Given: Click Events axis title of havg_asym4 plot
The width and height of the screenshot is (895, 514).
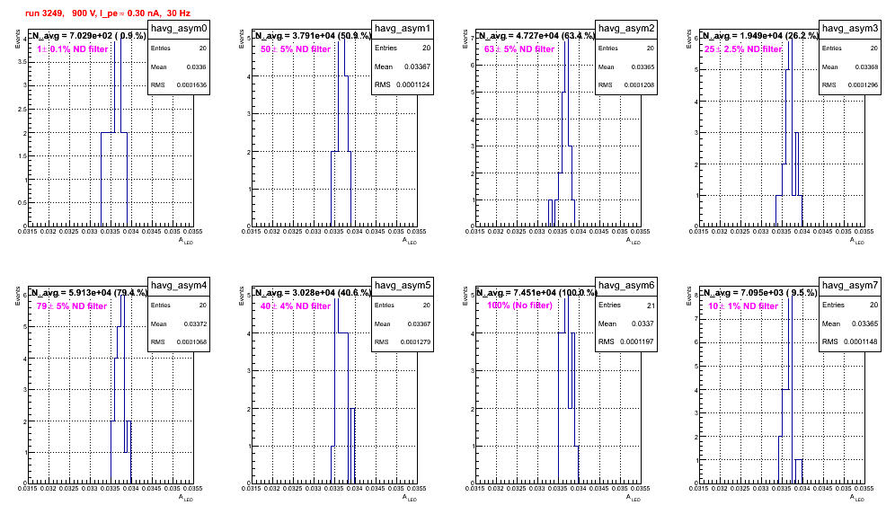Looking at the screenshot, I should [x=18, y=296].
